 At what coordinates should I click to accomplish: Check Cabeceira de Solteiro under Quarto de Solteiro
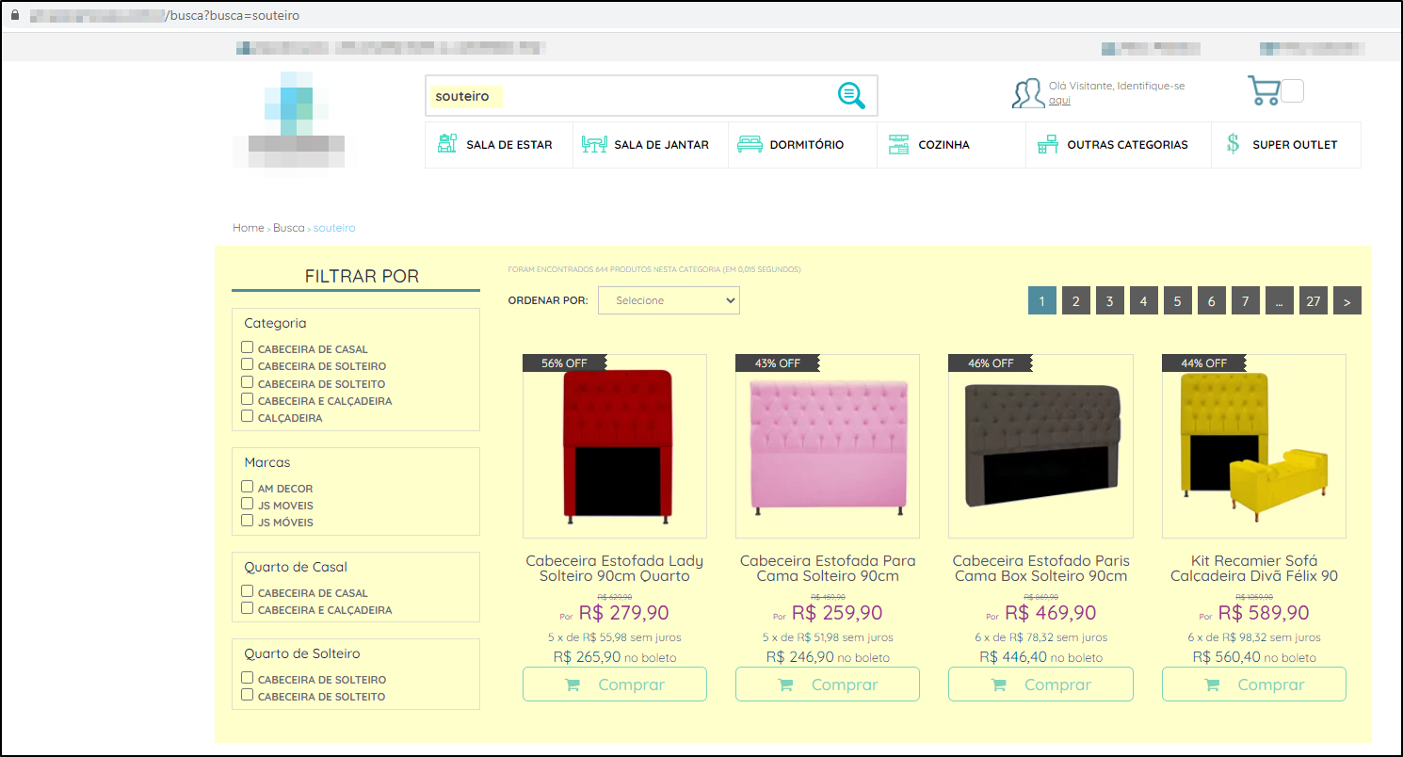[x=248, y=678]
